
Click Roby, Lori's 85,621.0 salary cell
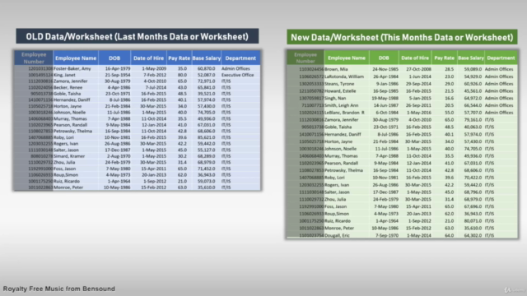click(x=207, y=137)
